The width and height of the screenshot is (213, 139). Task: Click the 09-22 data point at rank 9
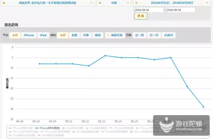[89, 66]
